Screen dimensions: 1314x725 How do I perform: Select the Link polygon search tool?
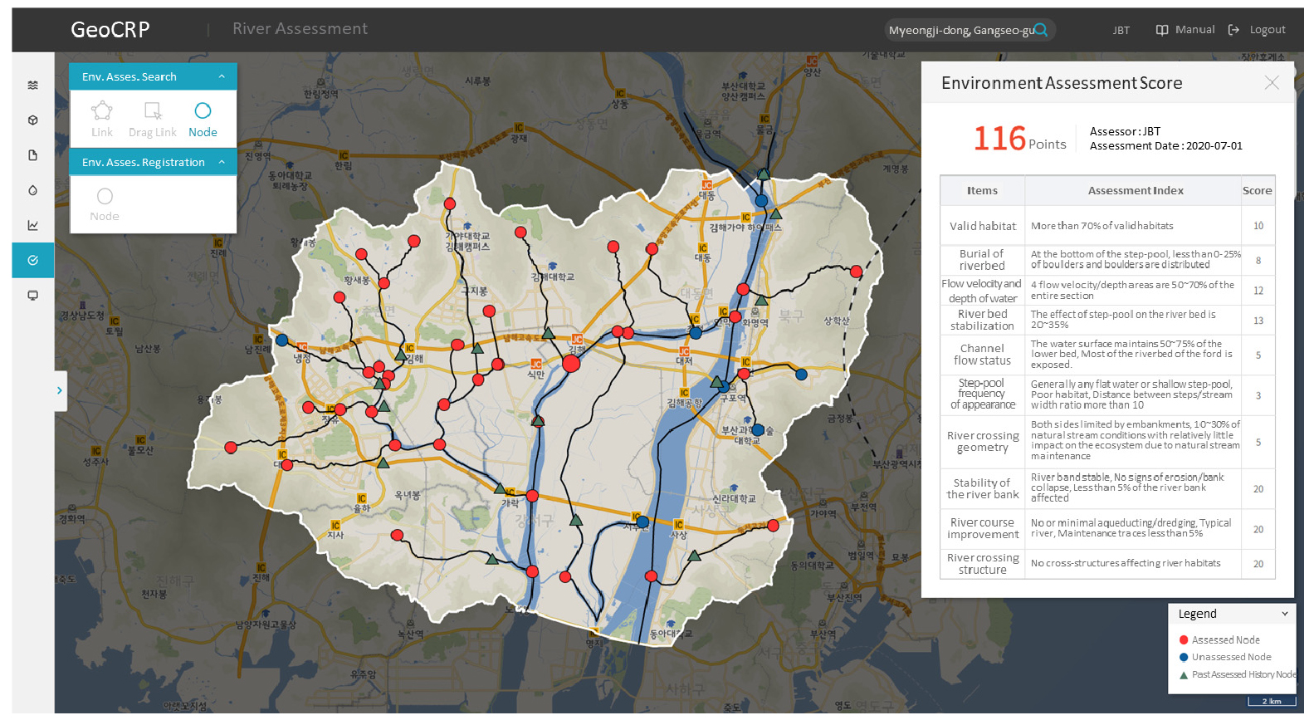click(102, 119)
